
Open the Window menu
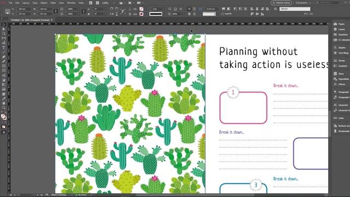pyautogui.click(x=71, y=3)
